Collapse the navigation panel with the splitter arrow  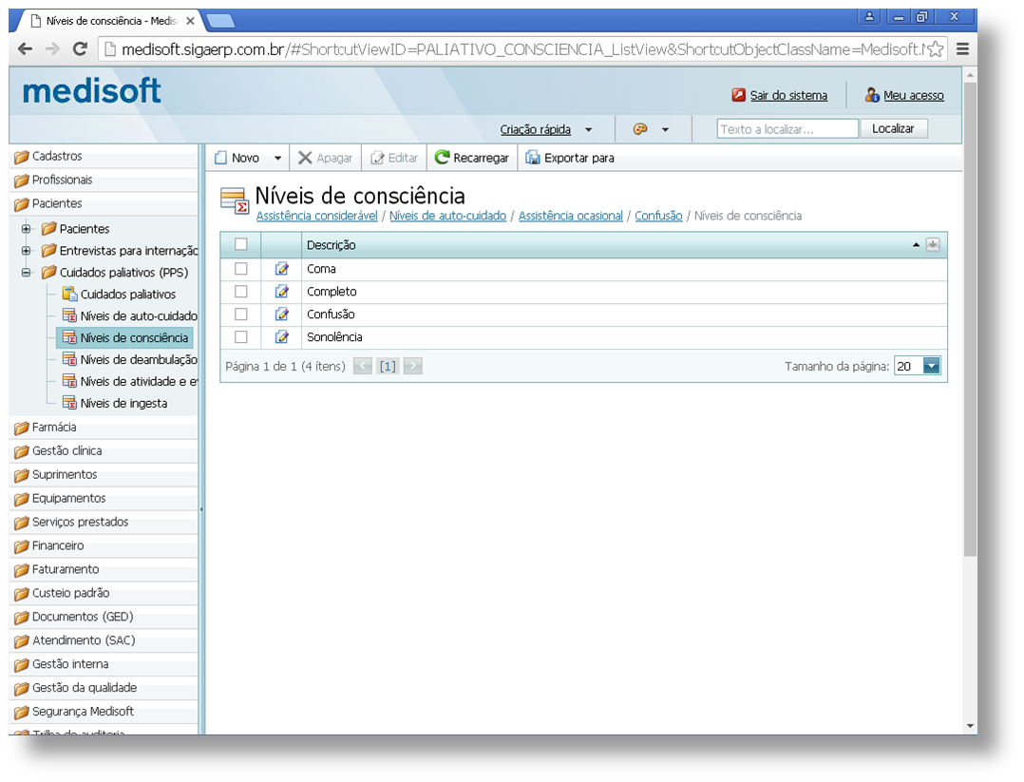pyautogui.click(x=201, y=509)
